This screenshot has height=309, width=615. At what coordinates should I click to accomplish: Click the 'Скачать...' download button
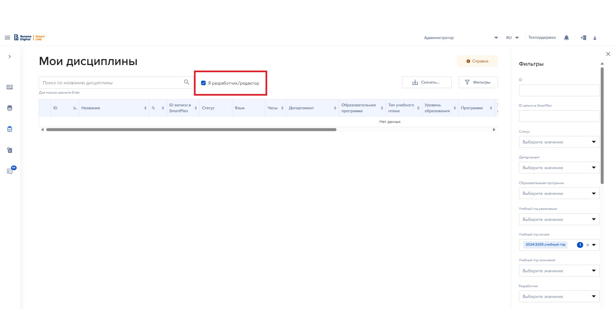tap(426, 82)
